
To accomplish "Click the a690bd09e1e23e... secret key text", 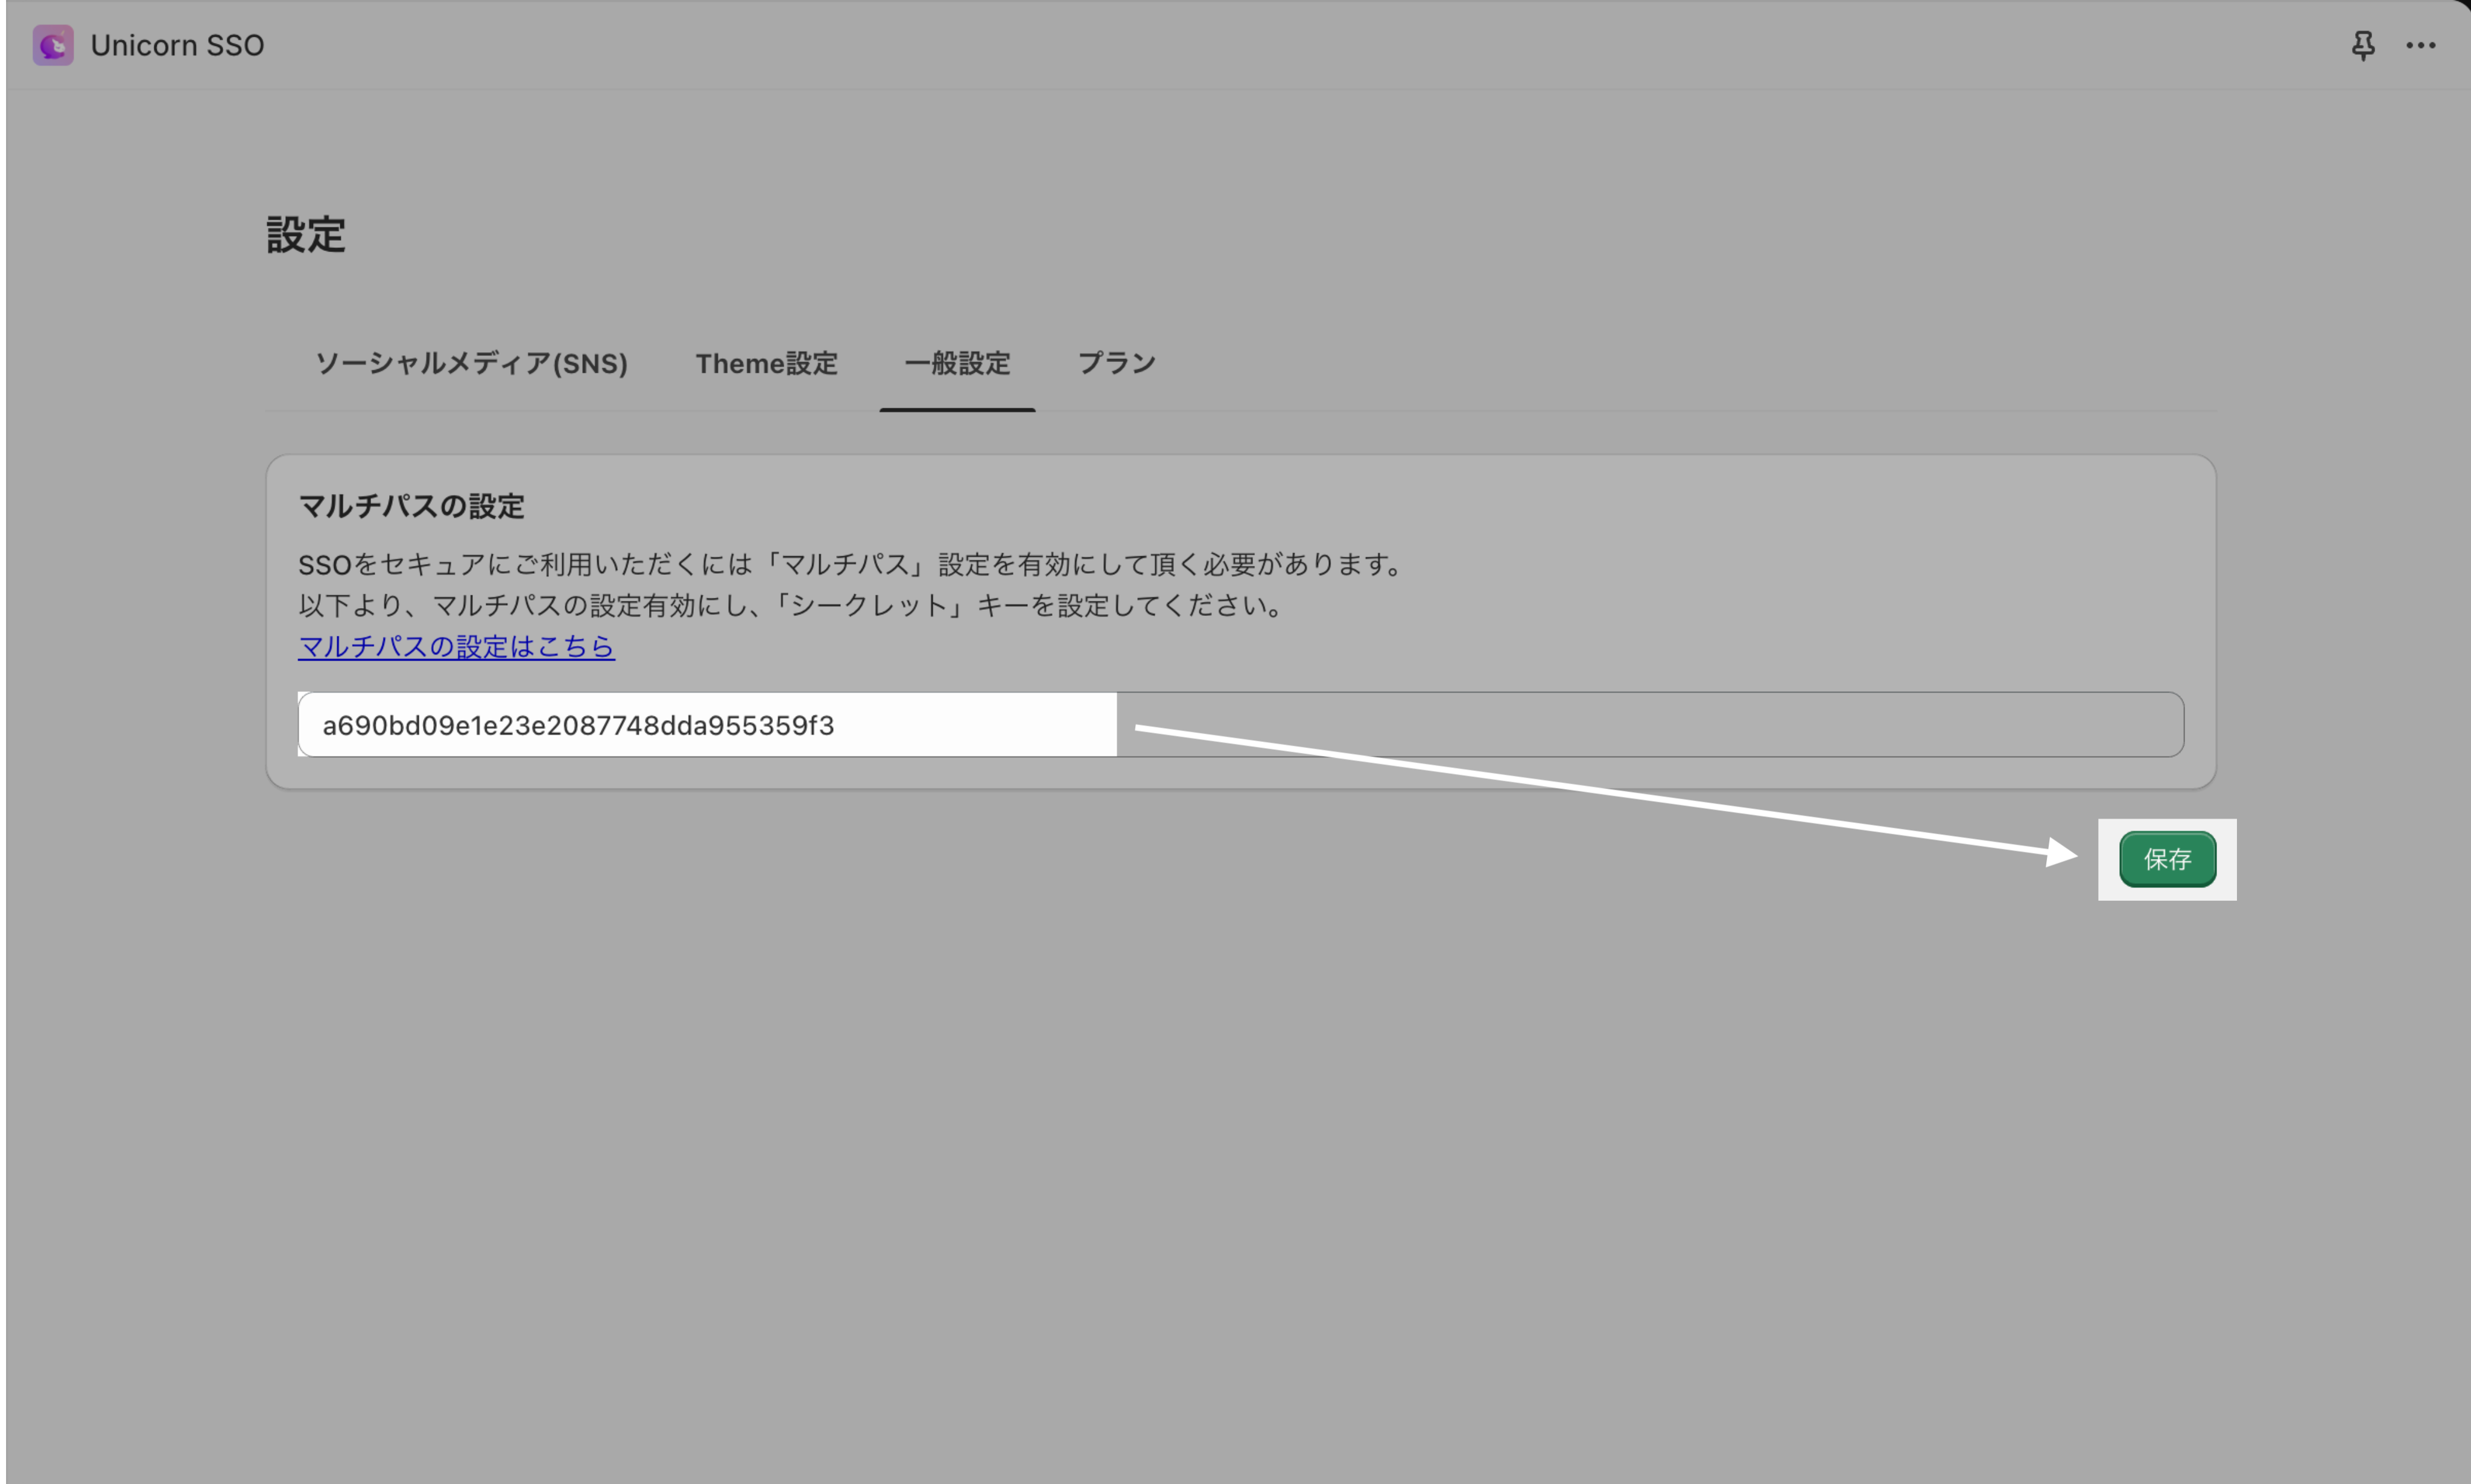I will (x=578, y=725).
